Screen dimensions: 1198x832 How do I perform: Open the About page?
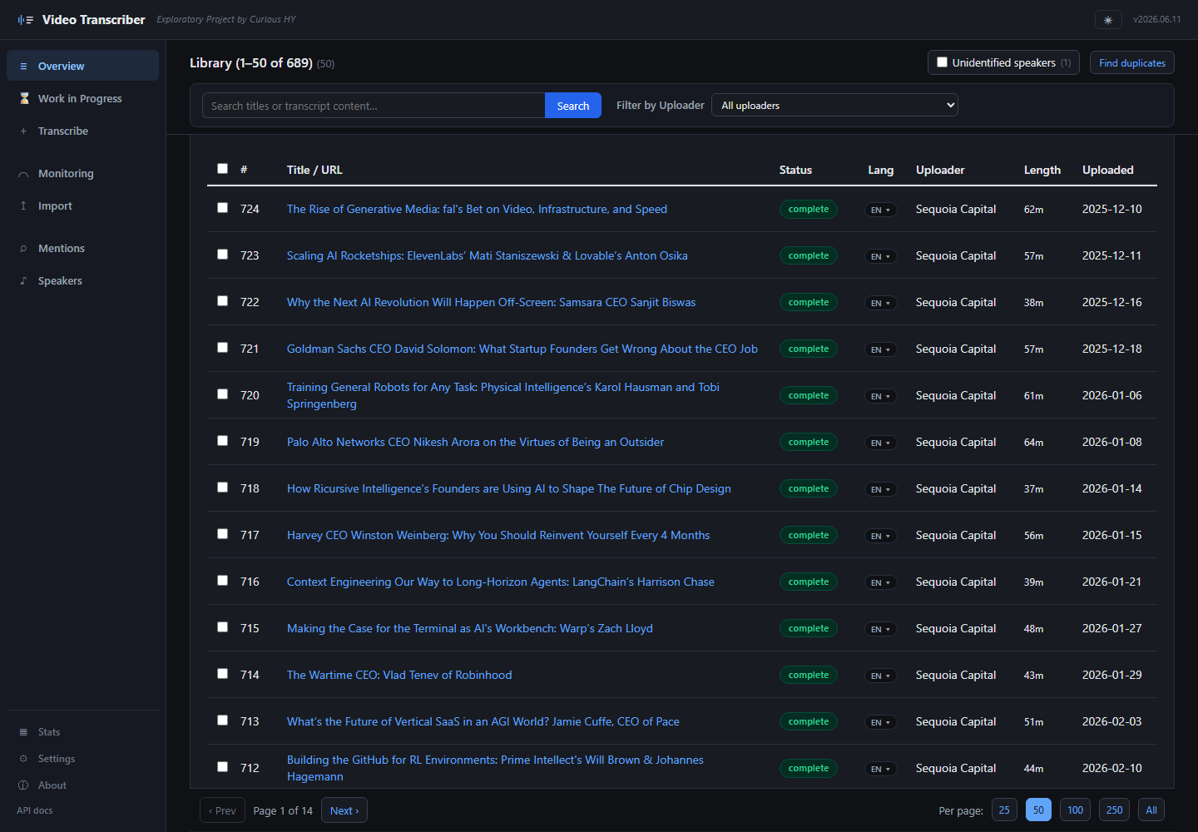82,785
